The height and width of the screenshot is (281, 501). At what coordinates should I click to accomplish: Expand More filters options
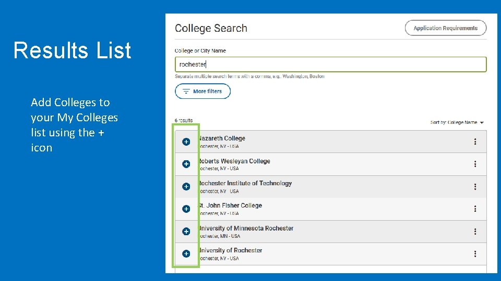tap(202, 91)
